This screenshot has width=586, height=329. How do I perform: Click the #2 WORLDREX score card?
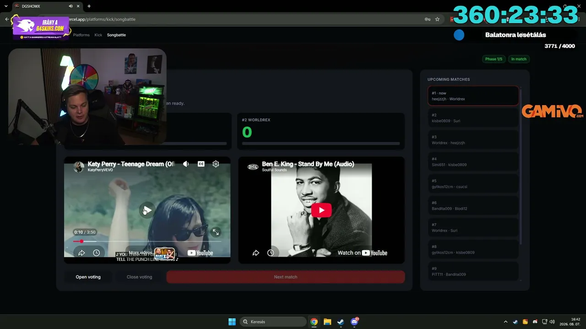click(x=321, y=131)
